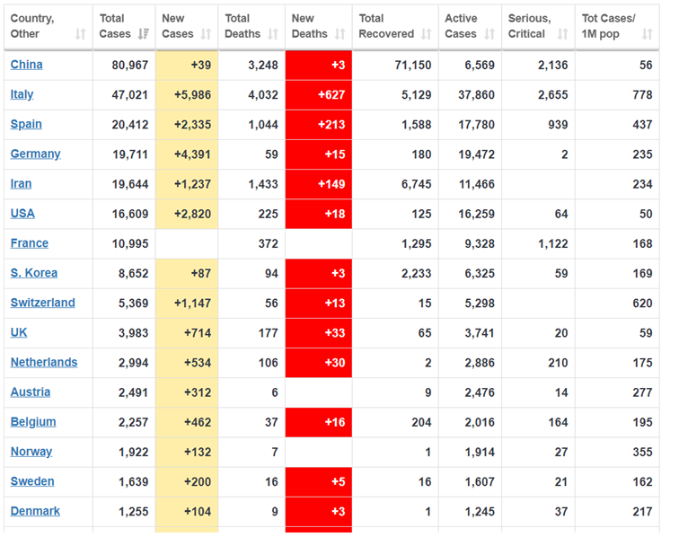Open the Italy country link
This screenshot has height=537, width=679.
click(x=22, y=94)
